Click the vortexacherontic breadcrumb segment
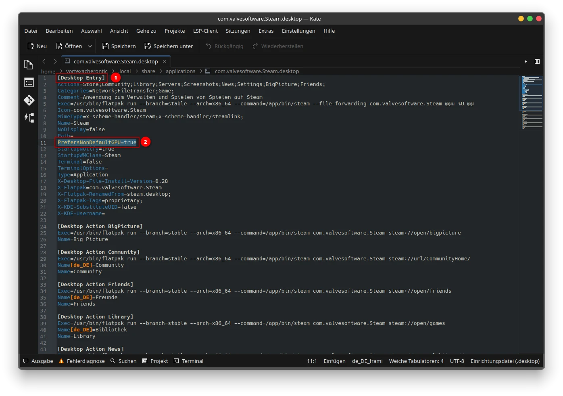563x396 pixels. (87, 71)
